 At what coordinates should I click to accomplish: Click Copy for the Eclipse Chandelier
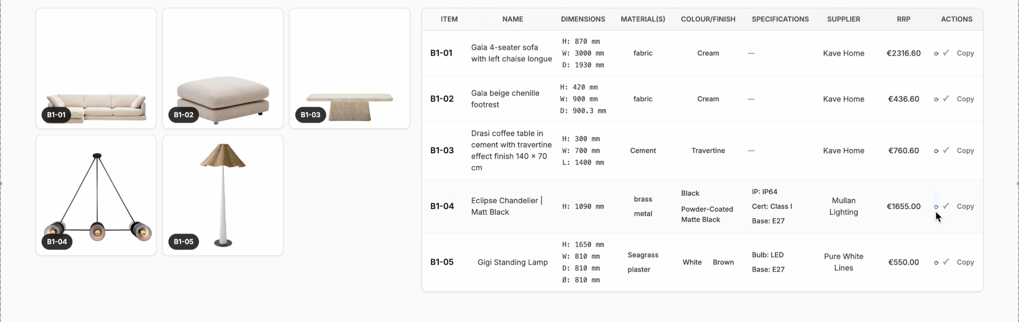pos(965,206)
